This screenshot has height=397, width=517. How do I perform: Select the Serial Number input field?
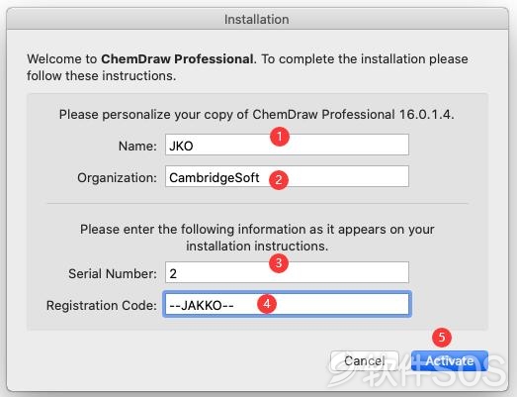tap(287, 272)
